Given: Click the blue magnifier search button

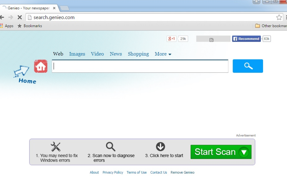Looking at the screenshot, I should click(248, 66).
